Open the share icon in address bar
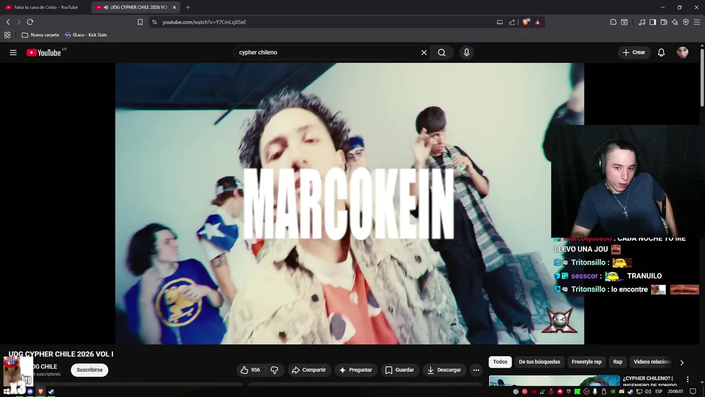705x397 pixels. [512, 22]
